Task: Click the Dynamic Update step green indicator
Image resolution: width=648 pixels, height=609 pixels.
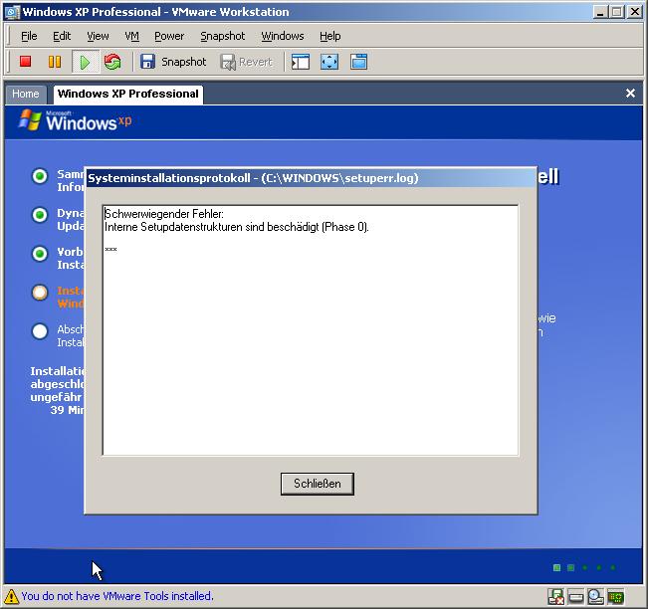Action: click(40, 215)
